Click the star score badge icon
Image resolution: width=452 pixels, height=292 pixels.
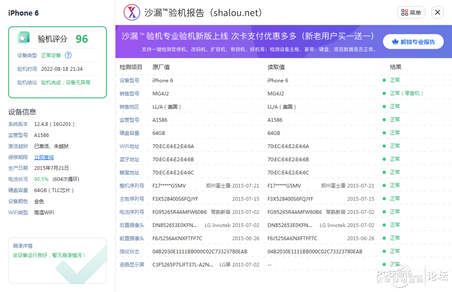click(23, 38)
